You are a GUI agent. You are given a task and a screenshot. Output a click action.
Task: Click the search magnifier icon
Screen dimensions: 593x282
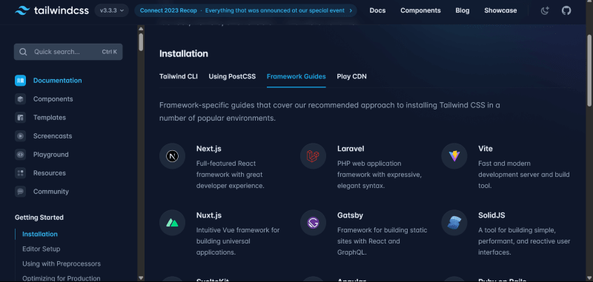coord(23,52)
